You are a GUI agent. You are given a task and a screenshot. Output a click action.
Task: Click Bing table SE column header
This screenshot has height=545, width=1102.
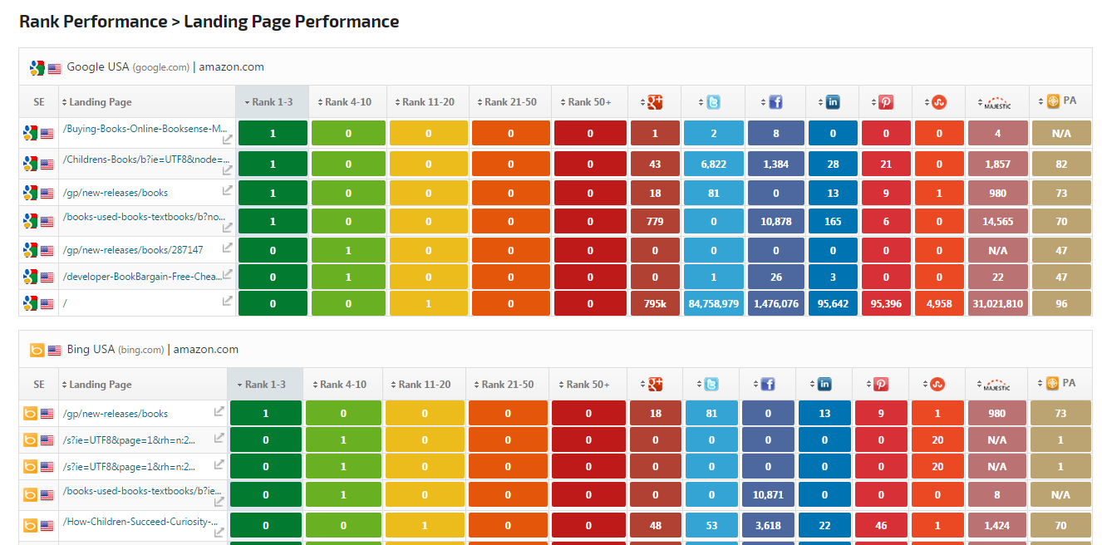pos(39,385)
